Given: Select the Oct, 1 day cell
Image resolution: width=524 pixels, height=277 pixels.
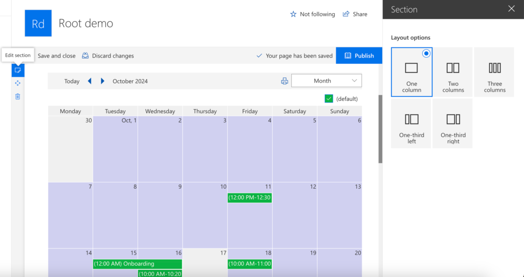Looking at the screenshot, I should click(115, 149).
